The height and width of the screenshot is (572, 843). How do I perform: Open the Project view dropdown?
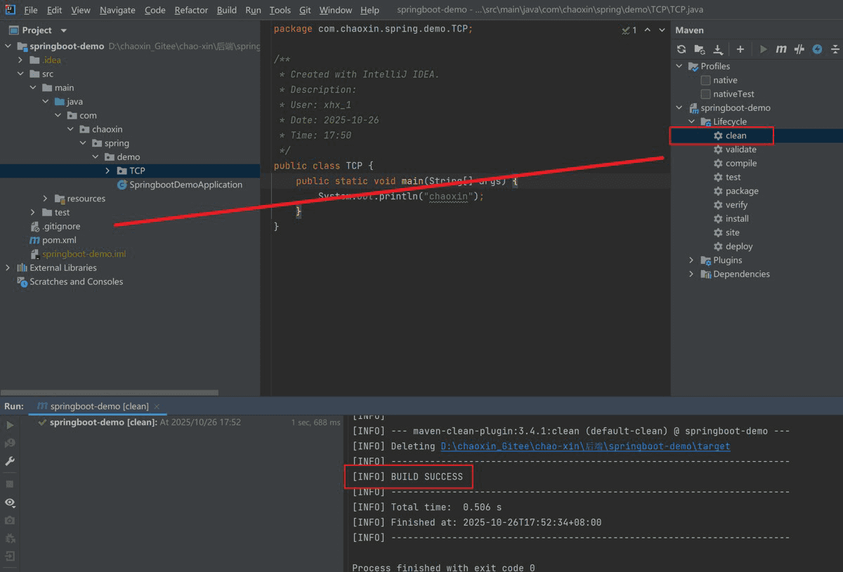(x=64, y=31)
